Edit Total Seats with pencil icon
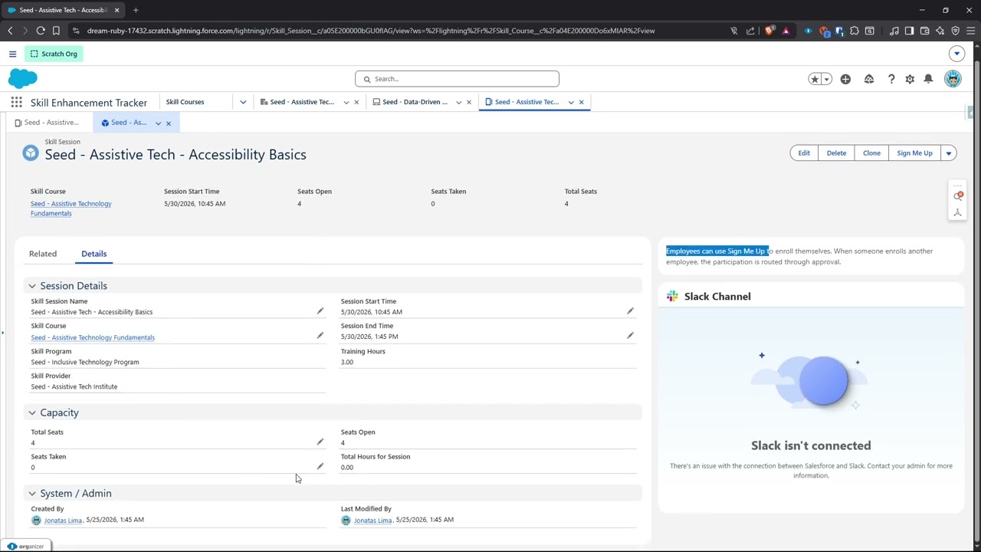This screenshot has width=981, height=552. click(320, 442)
